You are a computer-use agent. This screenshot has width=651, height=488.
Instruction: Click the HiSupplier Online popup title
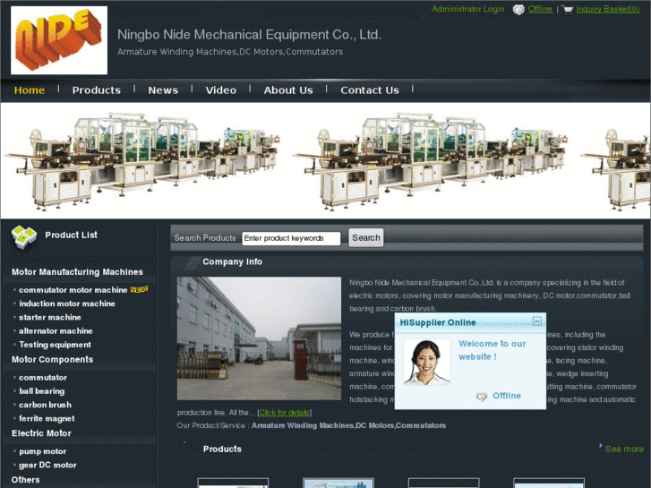[x=438, y=322]
